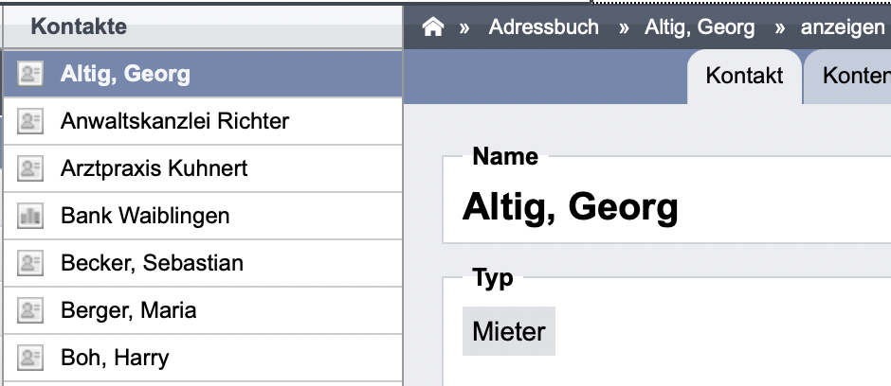Open the Konten tab
This screenshot has width=891, height=386.
[x=849, y=77]
